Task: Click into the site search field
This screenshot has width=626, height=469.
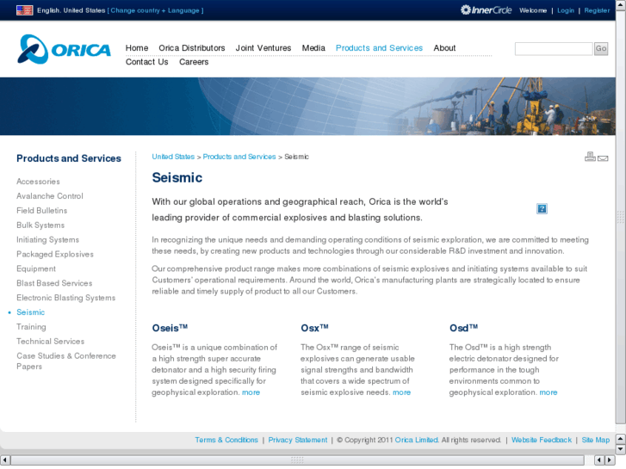Action: pos(554,49)
